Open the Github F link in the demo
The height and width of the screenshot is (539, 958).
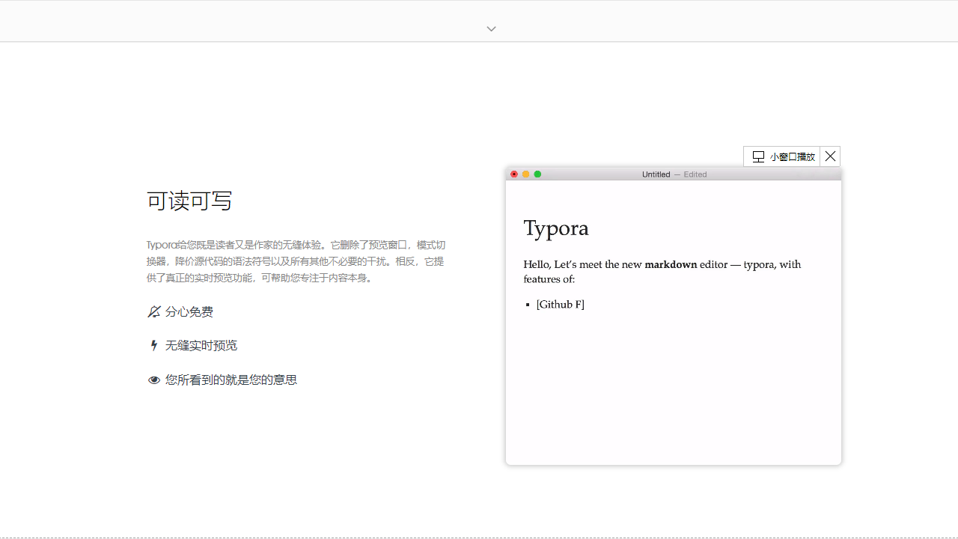[560, 304]
